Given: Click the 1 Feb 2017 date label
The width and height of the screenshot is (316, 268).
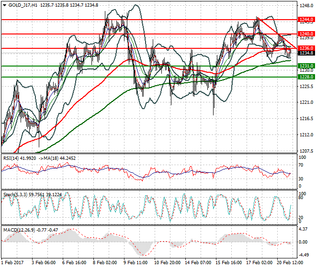Looking at the screenshot, I should [x=12, y=263].
